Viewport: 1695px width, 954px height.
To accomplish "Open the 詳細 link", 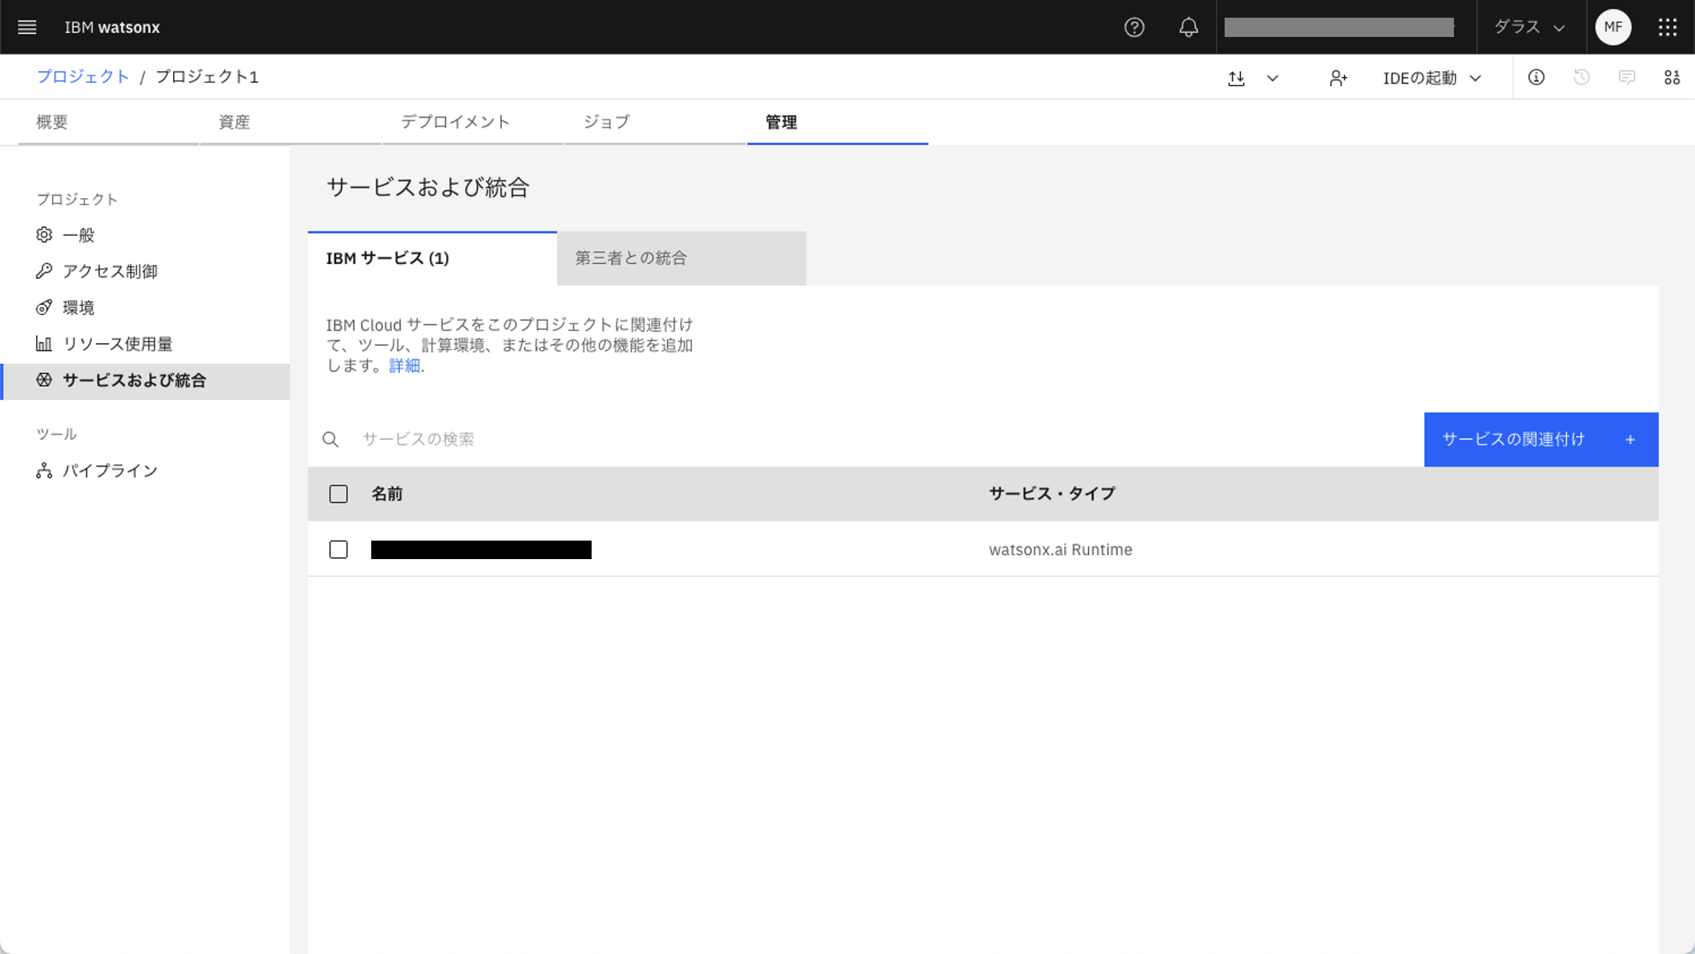I will click(x=404, y=365).
